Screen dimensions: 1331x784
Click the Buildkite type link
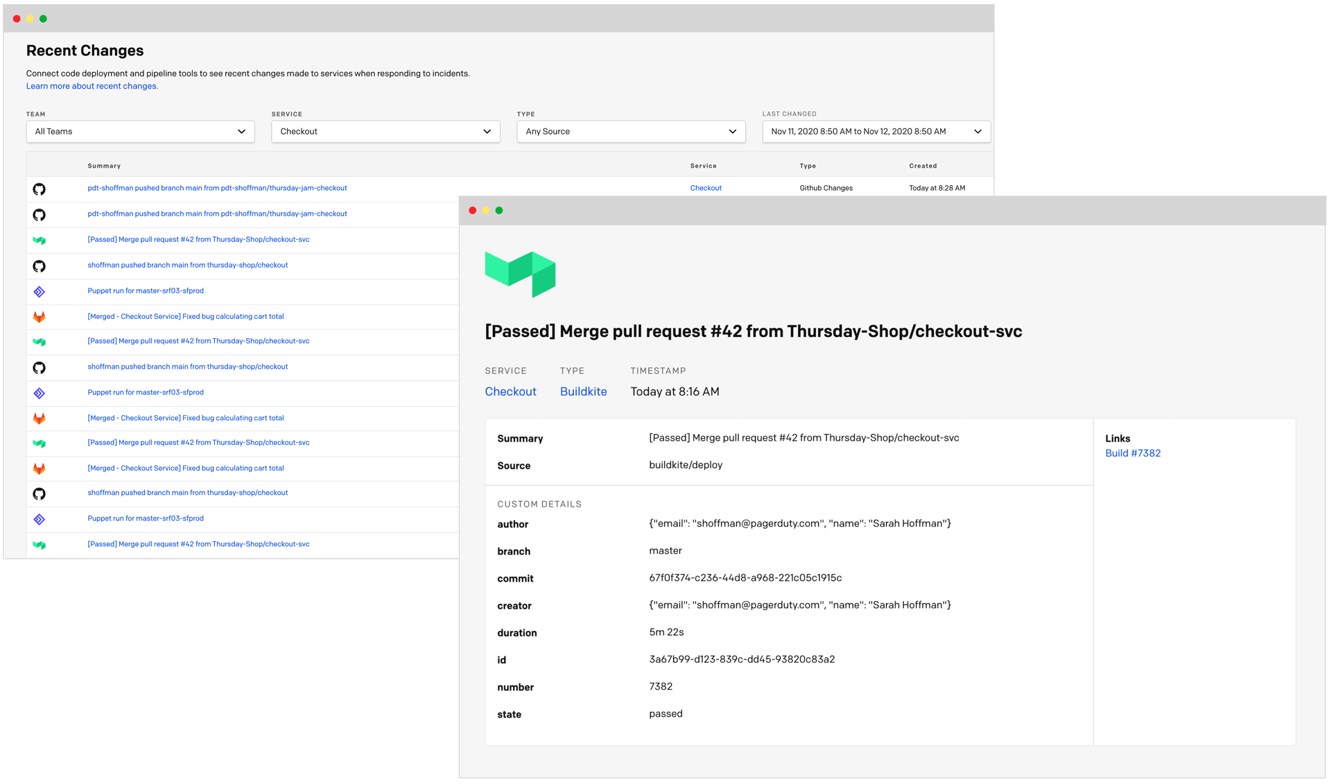(583, 392)
